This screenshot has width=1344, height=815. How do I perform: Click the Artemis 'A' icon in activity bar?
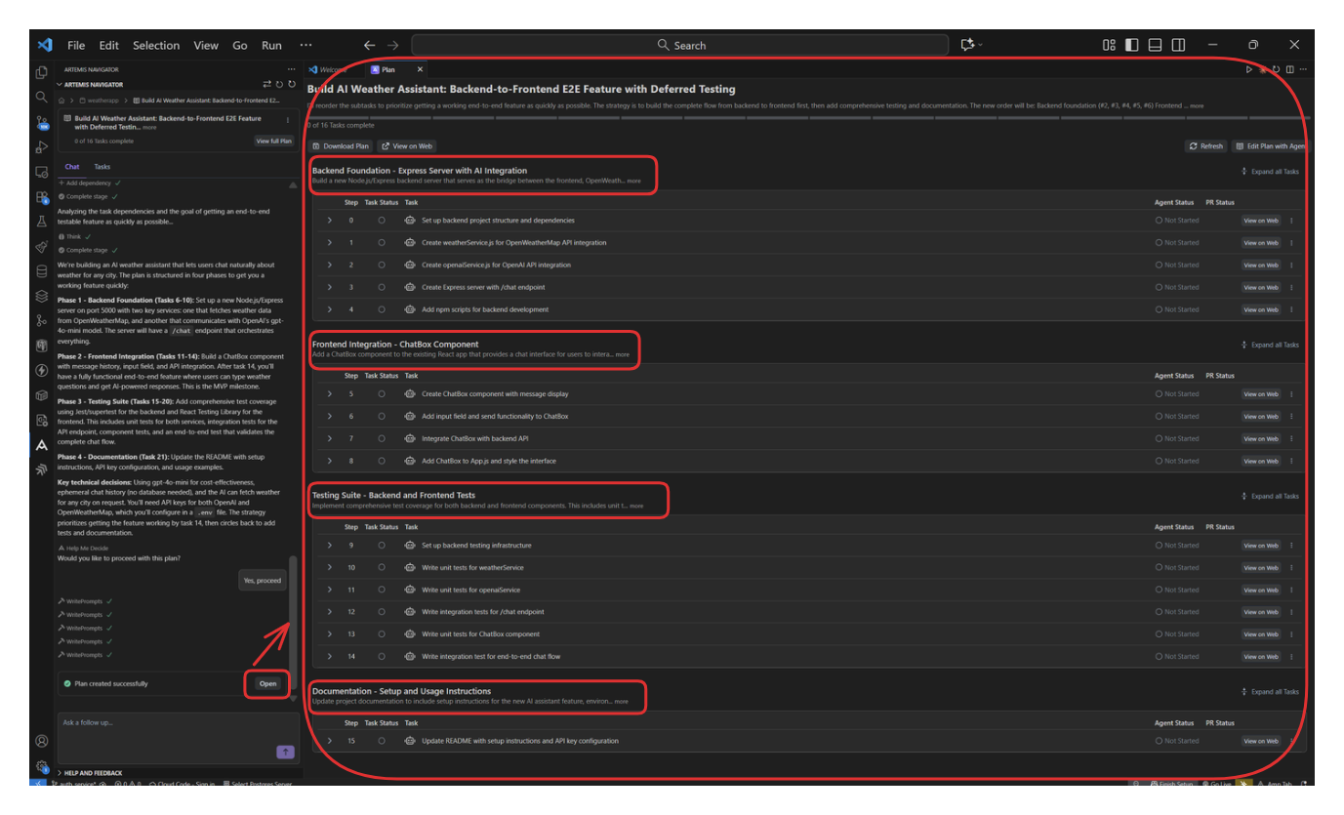(41, 445)
